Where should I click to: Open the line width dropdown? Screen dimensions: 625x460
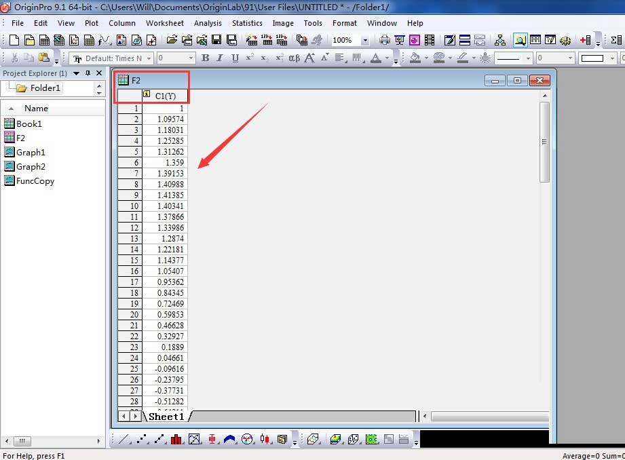570,58
